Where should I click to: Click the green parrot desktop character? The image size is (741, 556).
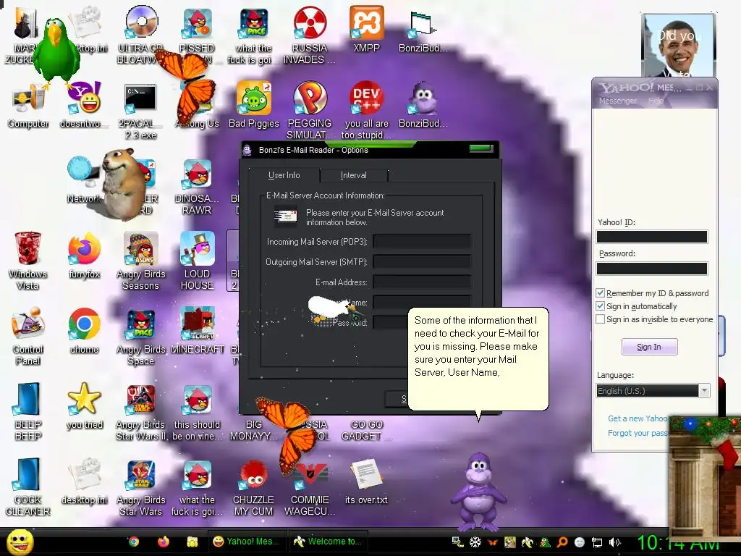pos(56,51)
